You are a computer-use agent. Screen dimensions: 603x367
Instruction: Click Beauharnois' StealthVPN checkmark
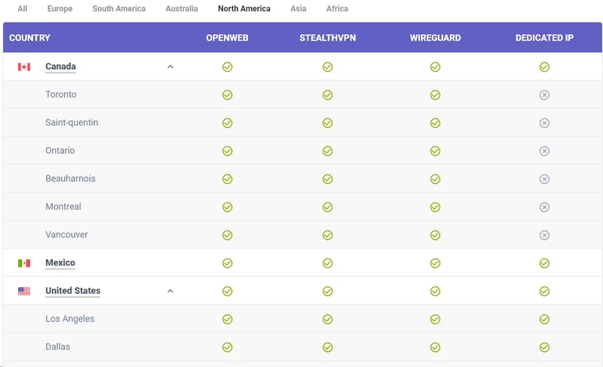(x=327, y=179)
